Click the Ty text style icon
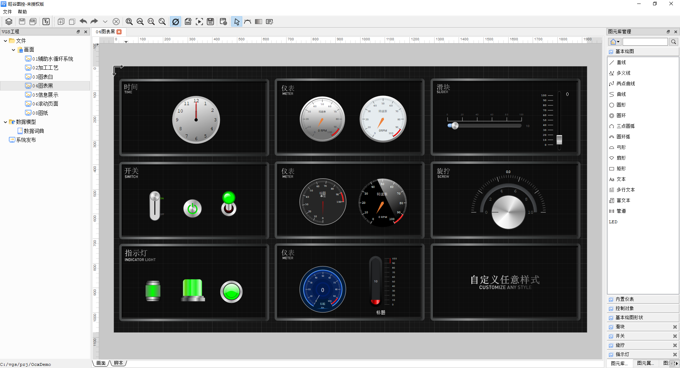680x368 pixels. pyautogui.click(x=46, y=22)
